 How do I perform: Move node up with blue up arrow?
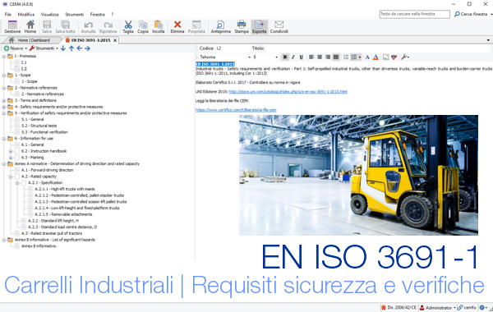(x=71, y=48)
